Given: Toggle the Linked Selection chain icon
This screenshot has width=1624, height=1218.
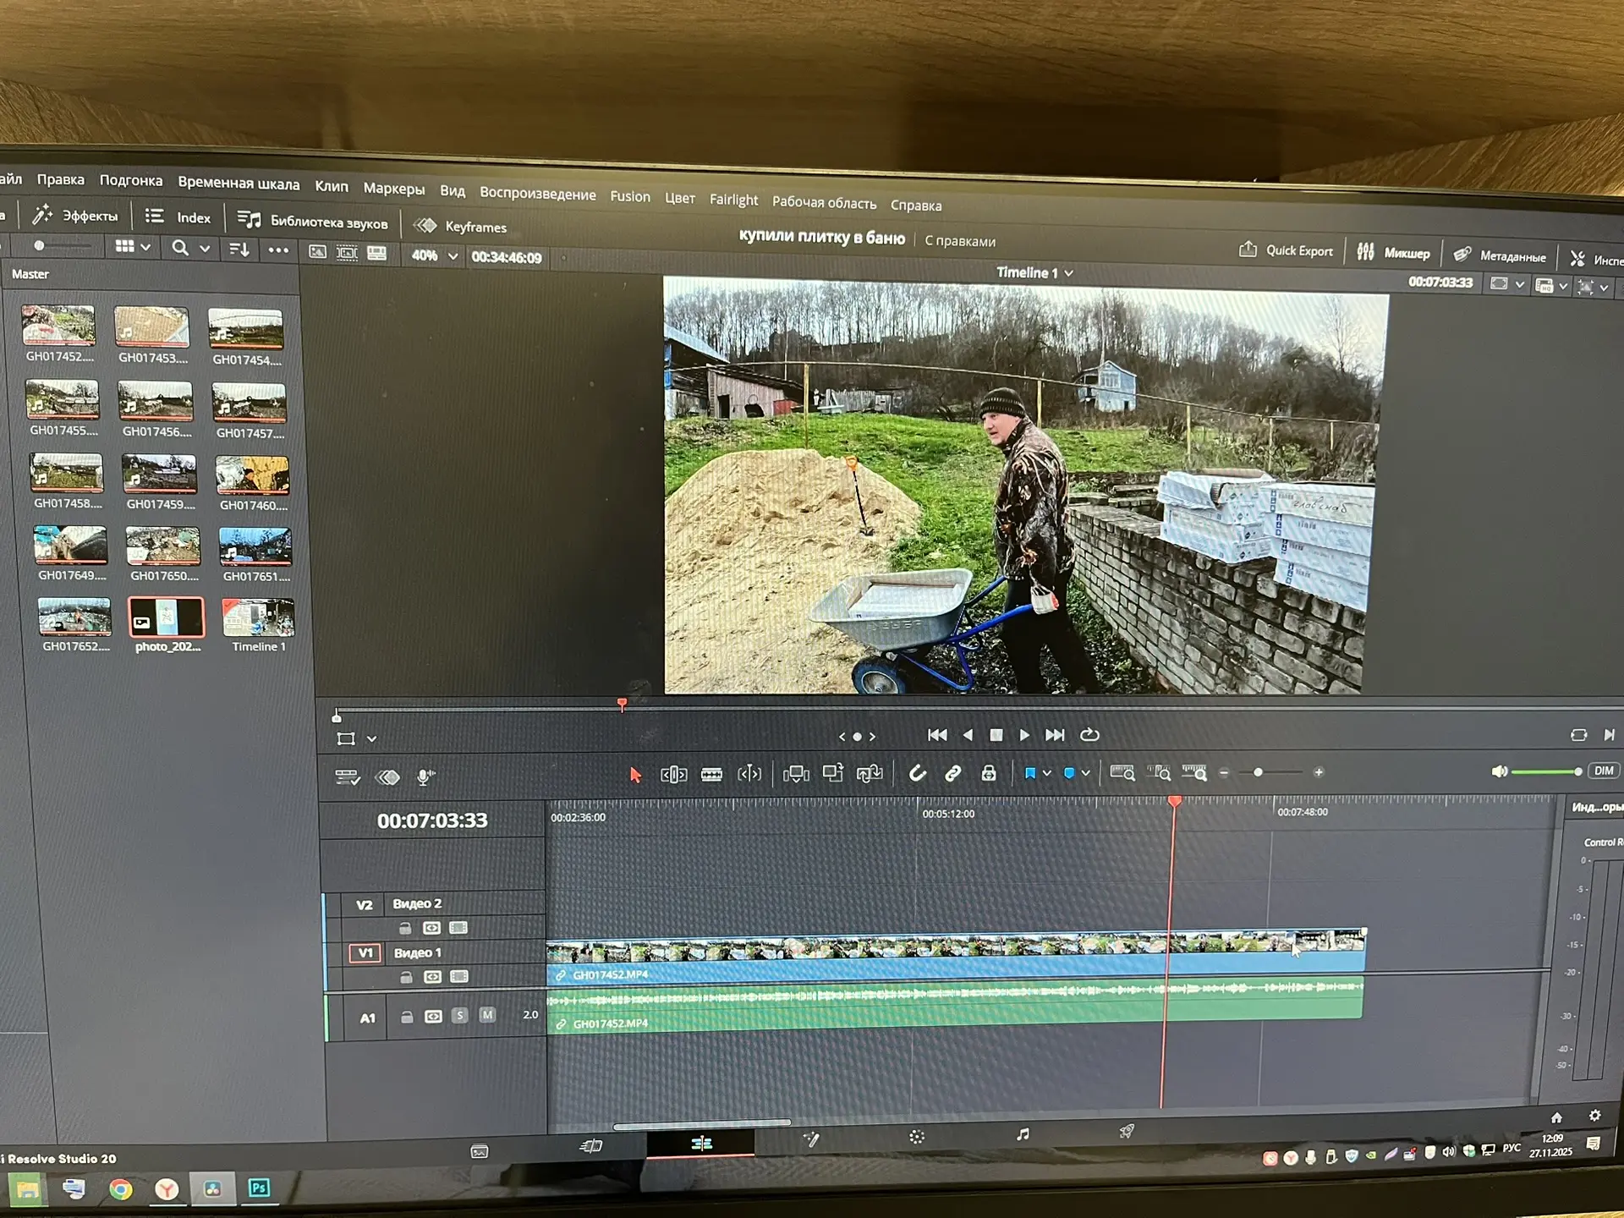Looking at the screenshot, I should pyautogui.click(x=952, y=773).
